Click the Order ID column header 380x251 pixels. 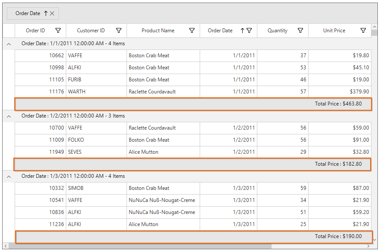coord(35,31)
